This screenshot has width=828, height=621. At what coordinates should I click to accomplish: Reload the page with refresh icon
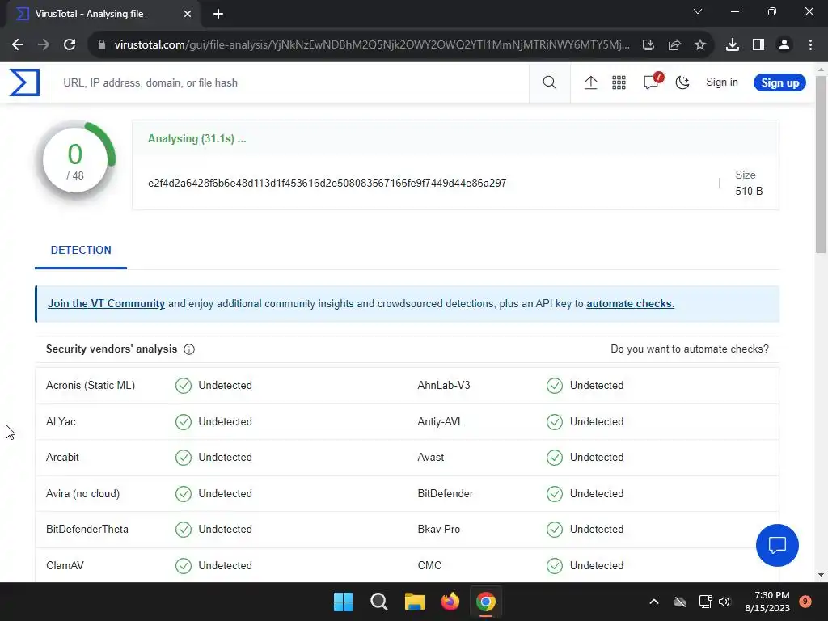(x=70, y=44)
